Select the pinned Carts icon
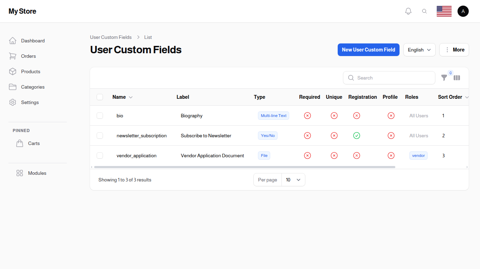Screen dimensions: 480x269 (20, 143)
